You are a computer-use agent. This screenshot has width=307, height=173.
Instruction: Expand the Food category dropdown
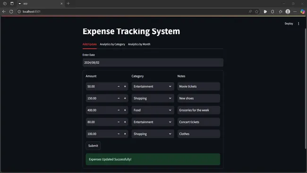pyautogui.click(x=153, y=110)
